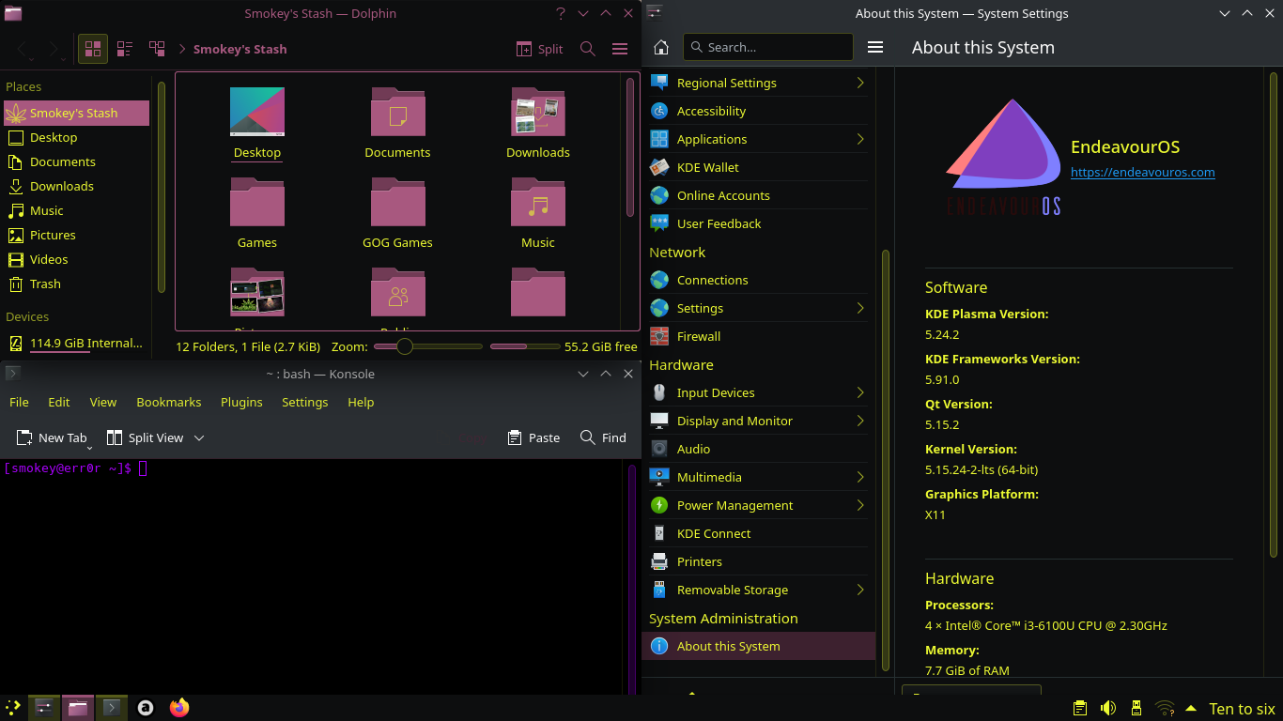
Task: Open Online Accounts settings
Action: 758,195
